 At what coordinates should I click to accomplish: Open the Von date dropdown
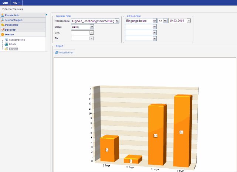[92, 32]
